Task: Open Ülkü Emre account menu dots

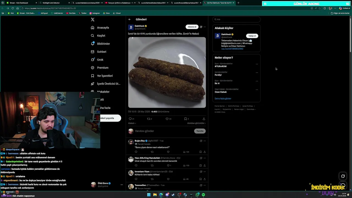Action: (122, 185)
